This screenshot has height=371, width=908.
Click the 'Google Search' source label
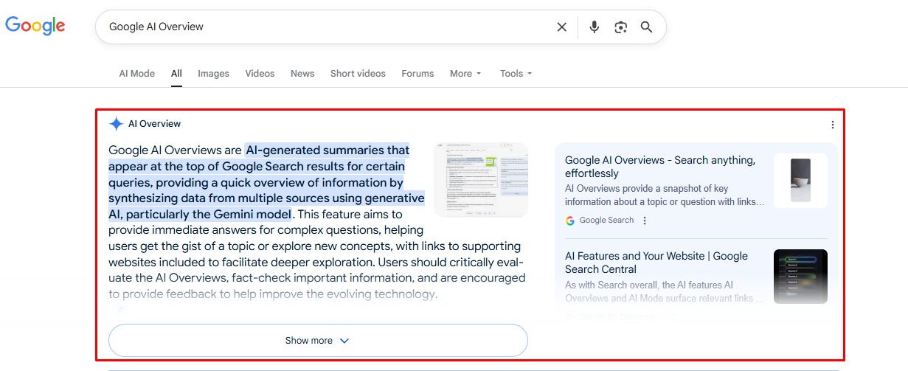pos(606,221)
